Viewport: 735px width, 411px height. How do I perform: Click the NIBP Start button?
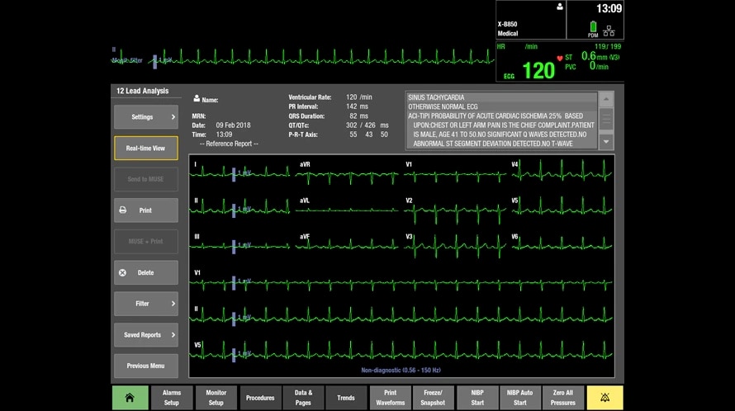(478, 398)
